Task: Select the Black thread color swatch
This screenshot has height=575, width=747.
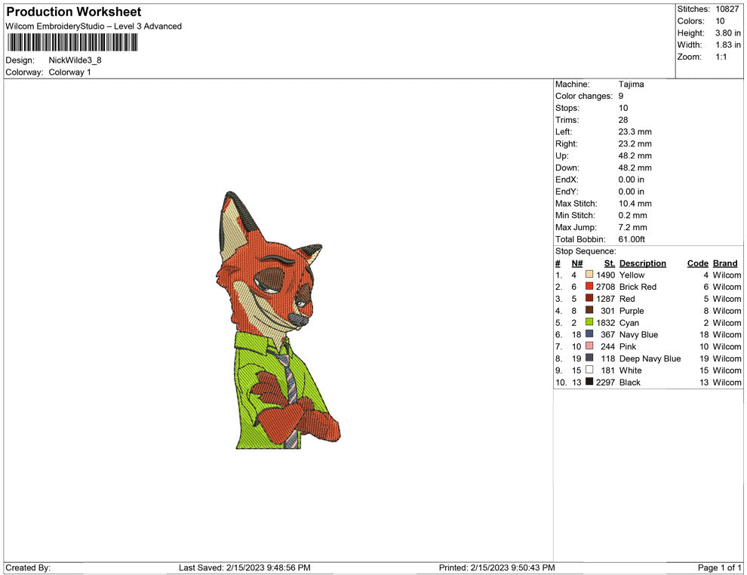Action: [x=589, y=382]
